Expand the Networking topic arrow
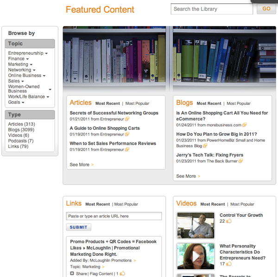This screenshot has height=277, width=278. point(34,70)
